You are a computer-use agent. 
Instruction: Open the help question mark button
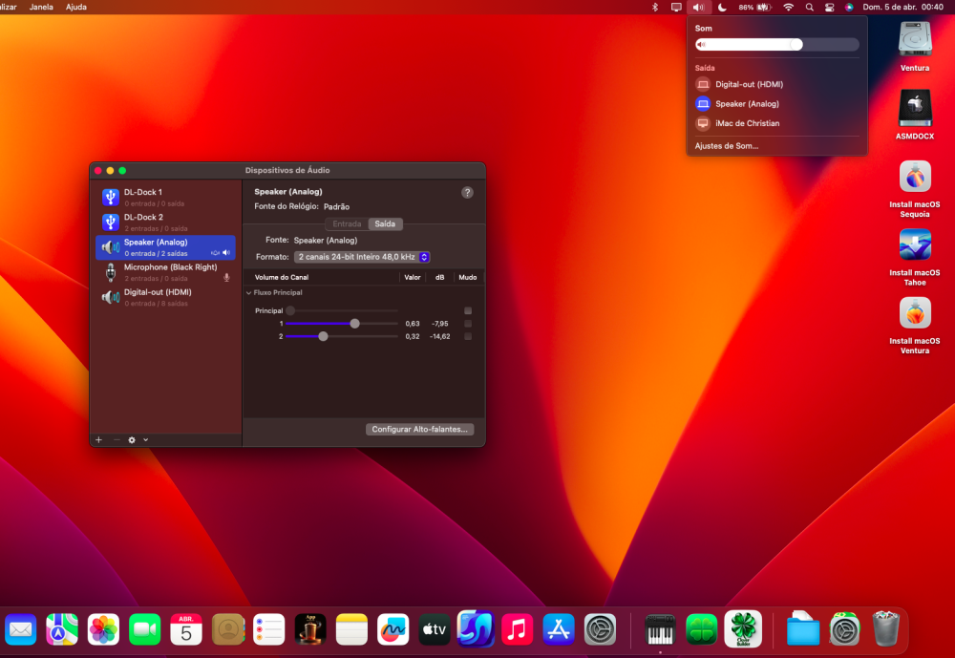click(467, 193)
